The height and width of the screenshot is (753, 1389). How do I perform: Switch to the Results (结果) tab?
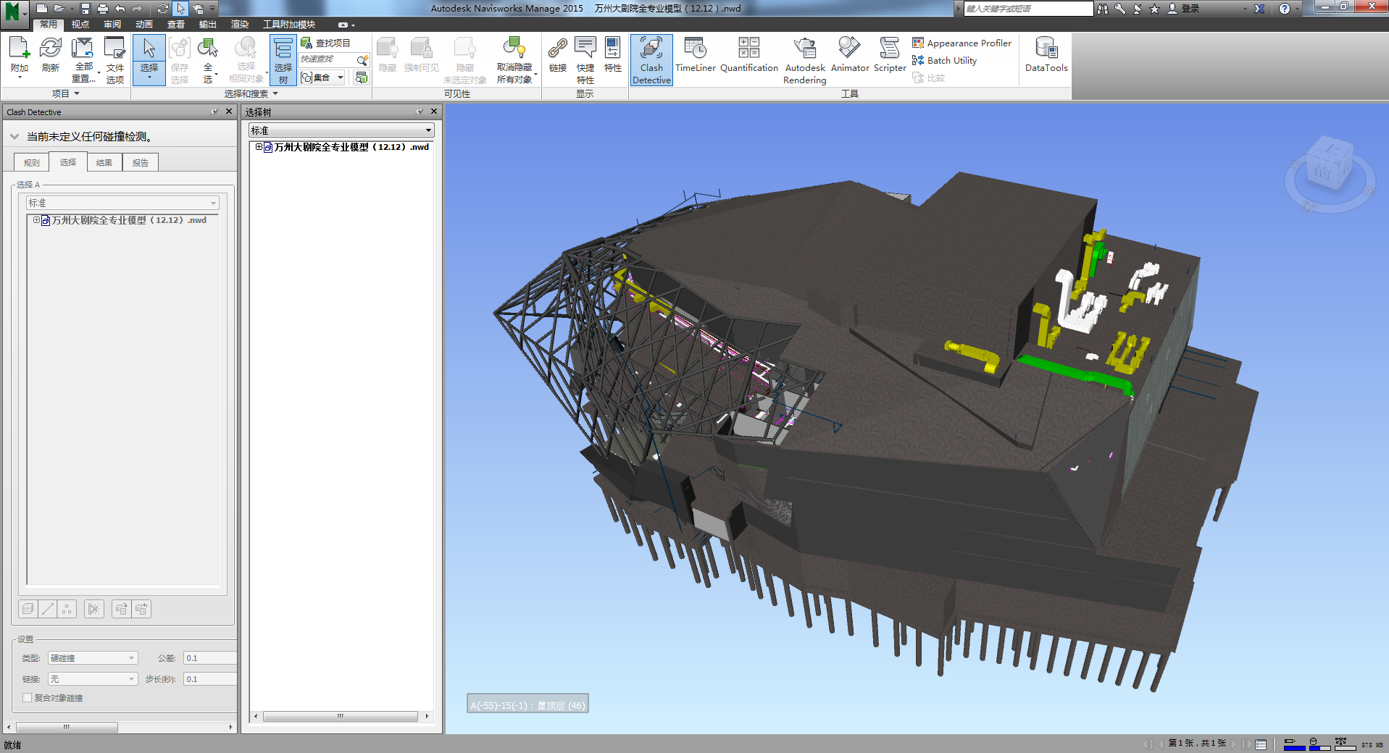tap(104, 163)
